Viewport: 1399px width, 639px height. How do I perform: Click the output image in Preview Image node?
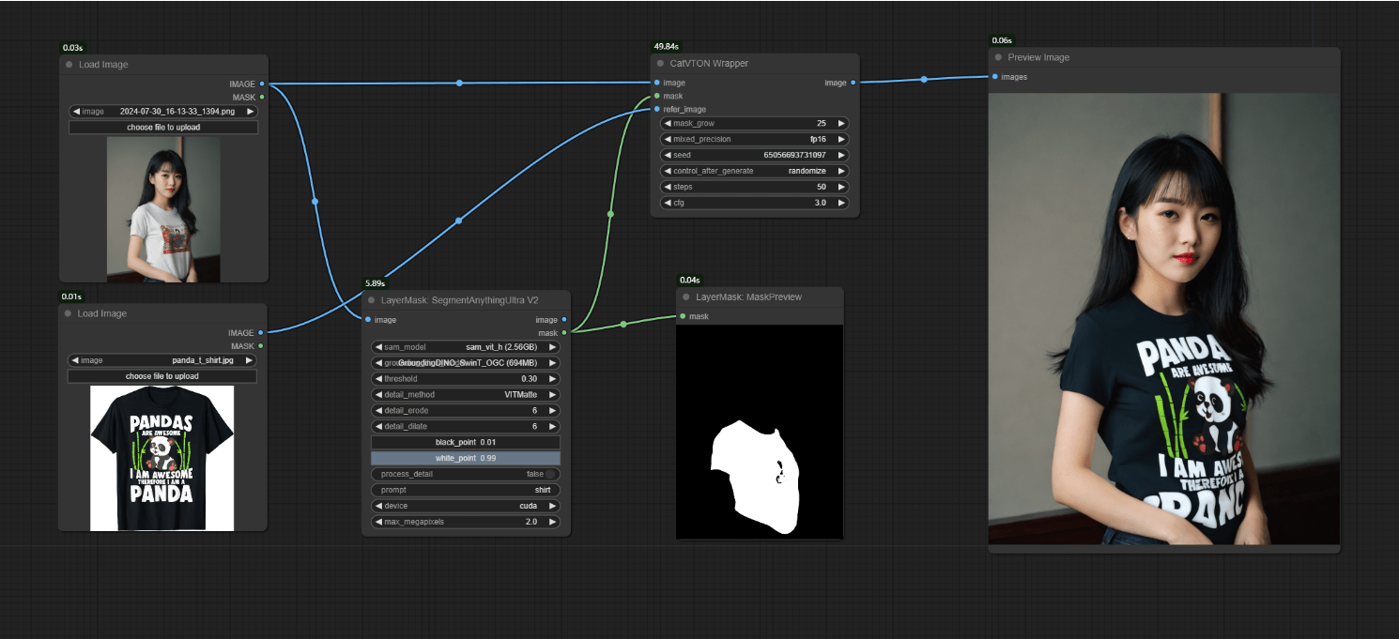(x=1164, y=318)
